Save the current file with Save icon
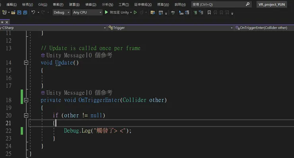 point(19,13)
